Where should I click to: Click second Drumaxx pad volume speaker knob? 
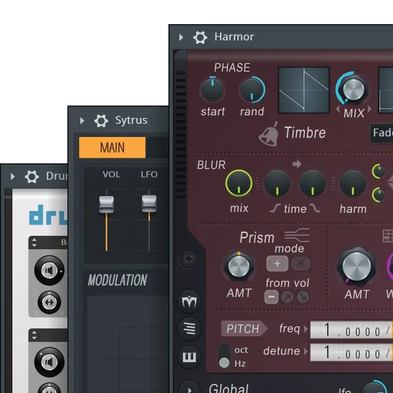pyautogui.click(x=49, y=362)
